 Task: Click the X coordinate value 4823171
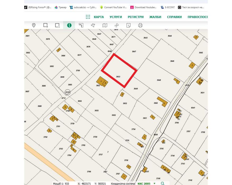86,184
